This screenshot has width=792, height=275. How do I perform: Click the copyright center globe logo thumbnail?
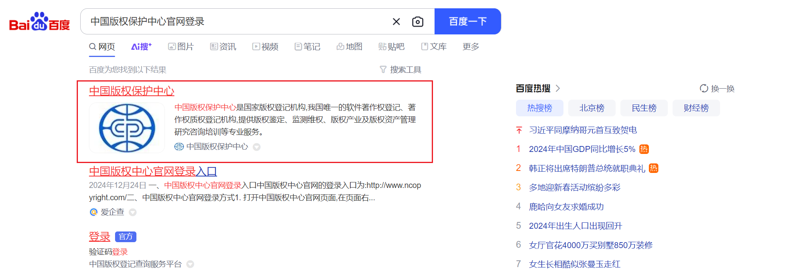127,128
